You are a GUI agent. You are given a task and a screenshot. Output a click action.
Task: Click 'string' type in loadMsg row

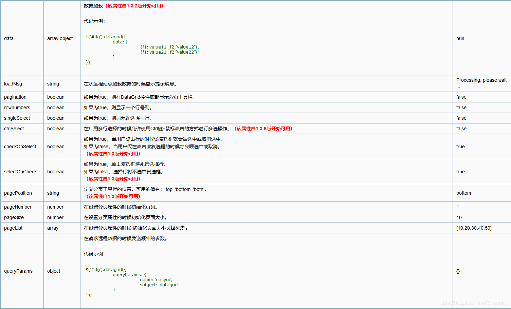pos(53,84)
